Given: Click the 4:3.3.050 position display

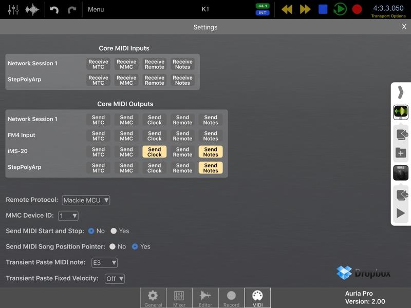Looking at the screenshot, I should (x=388, y=8).
